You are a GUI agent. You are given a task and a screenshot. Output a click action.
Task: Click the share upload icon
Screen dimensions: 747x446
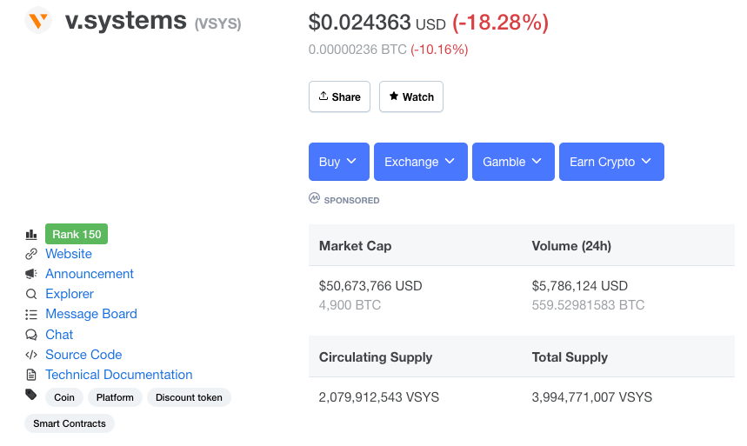pyautogui.click(x=323, y=97)
